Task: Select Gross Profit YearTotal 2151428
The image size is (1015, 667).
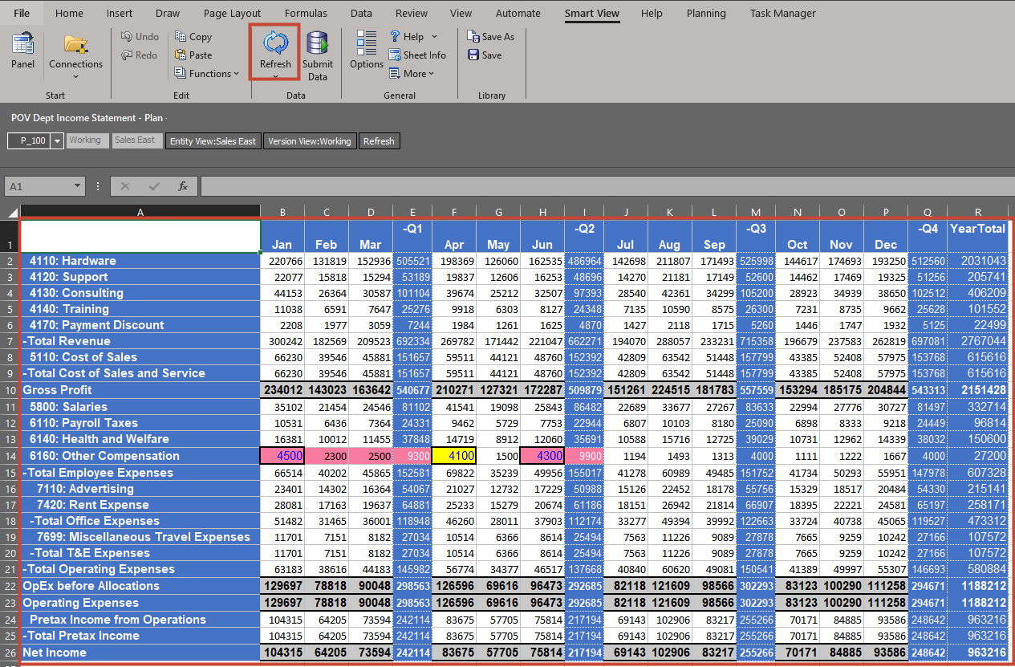Action: point(978,390)
